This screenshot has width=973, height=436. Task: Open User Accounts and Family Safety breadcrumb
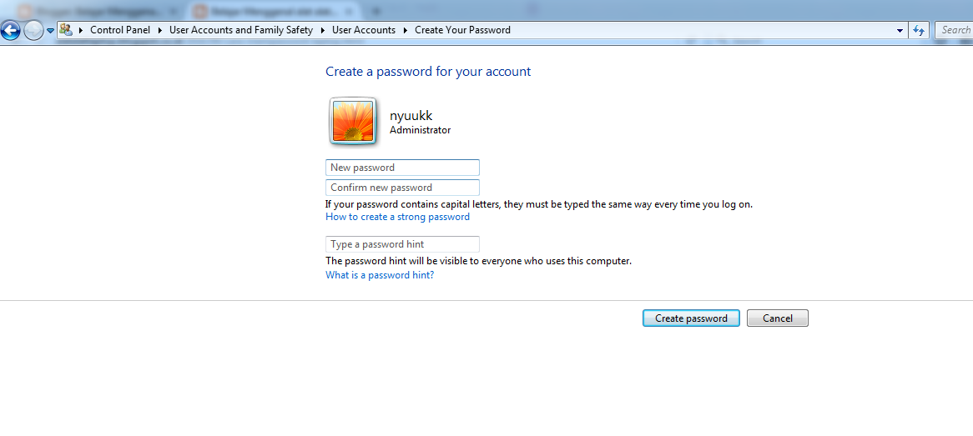[x=241, y=30]
